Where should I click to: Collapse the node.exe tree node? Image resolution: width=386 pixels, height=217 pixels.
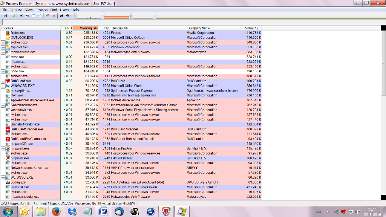3,71
